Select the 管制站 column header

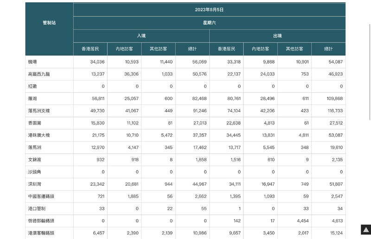click(x=49, y=23)
